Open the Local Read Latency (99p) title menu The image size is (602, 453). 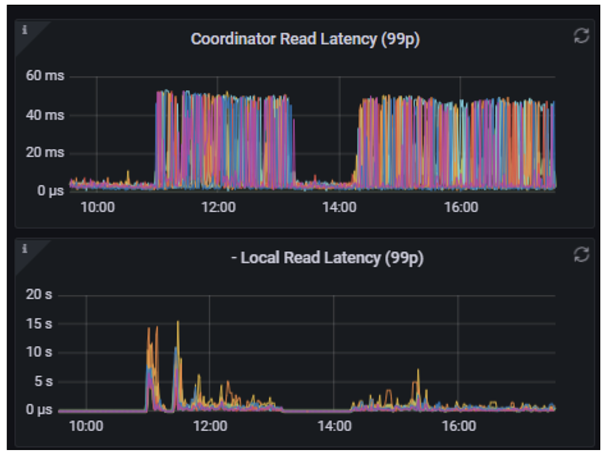click(x=327, y=258)
